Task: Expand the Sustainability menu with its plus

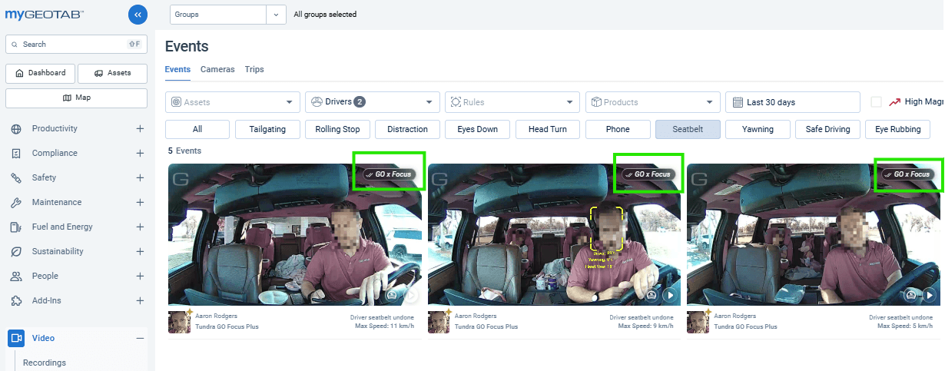Action: click(x=140, y=252)
